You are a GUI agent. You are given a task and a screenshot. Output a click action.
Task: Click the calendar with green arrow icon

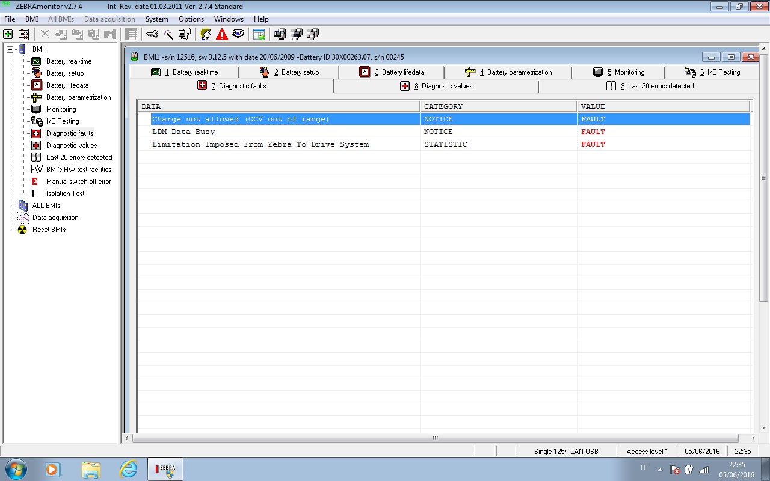[x=259, y=34]
